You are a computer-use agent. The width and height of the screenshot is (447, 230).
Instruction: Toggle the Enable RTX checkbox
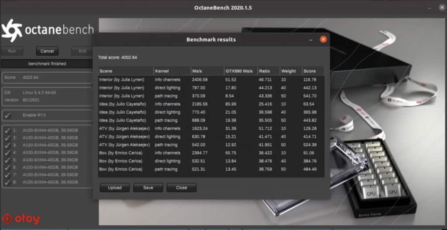(8, 115)
